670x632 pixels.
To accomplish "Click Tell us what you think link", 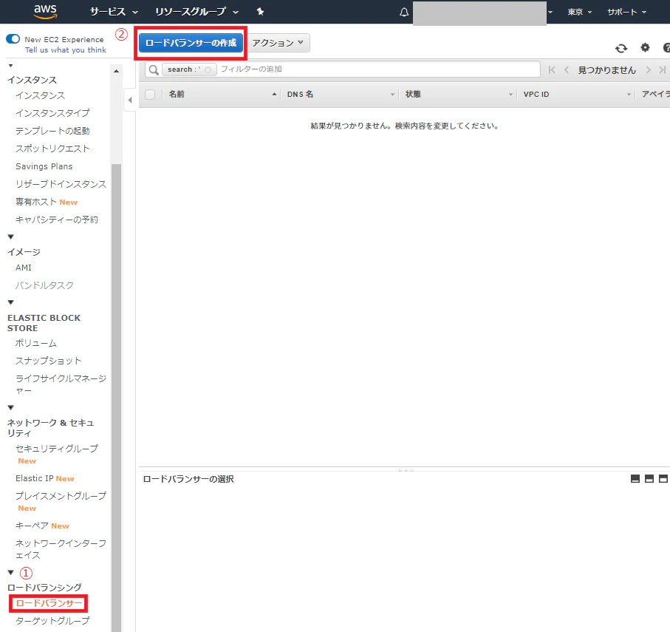I will [x=66, y=50].
